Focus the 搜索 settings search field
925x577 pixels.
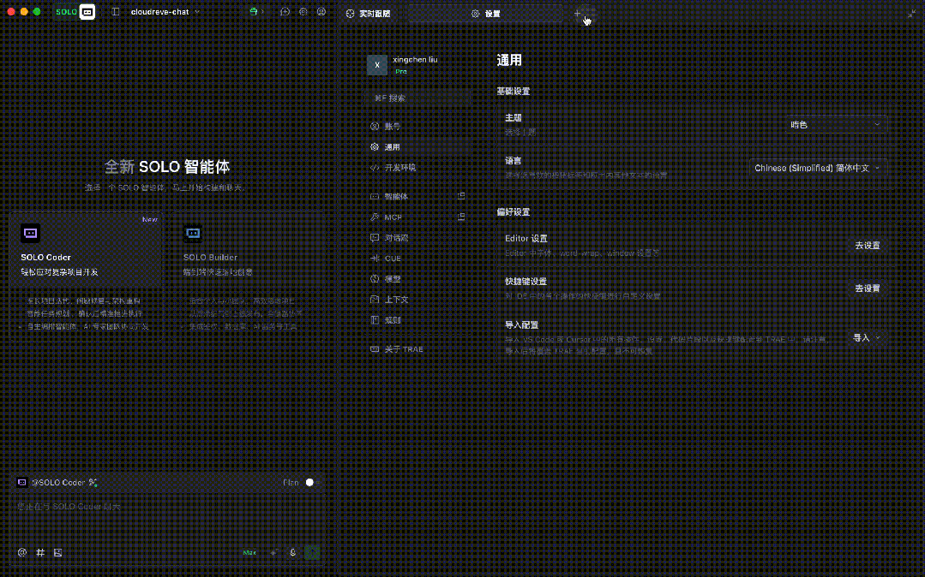point(419,98)
